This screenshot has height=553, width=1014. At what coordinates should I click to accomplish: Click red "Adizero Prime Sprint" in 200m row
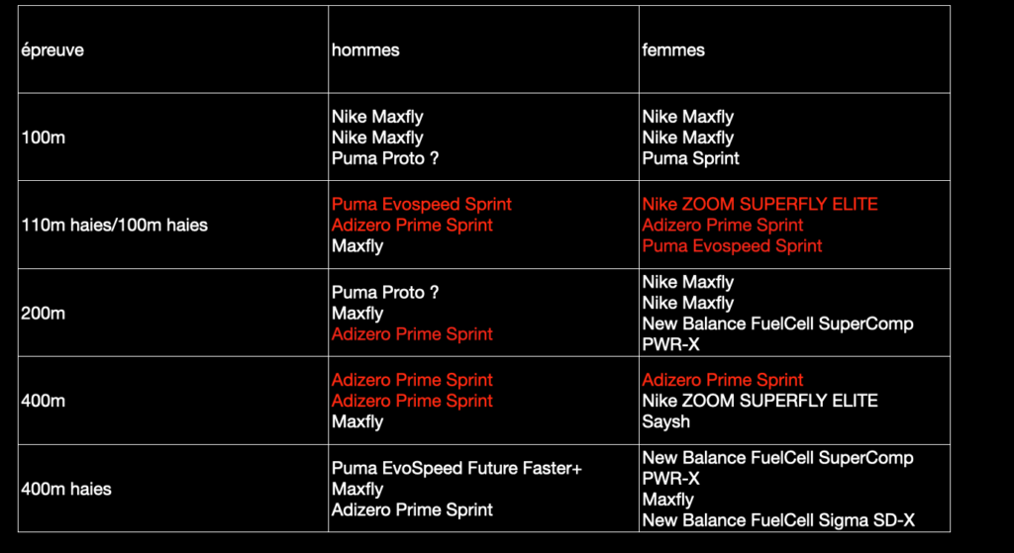412,334
